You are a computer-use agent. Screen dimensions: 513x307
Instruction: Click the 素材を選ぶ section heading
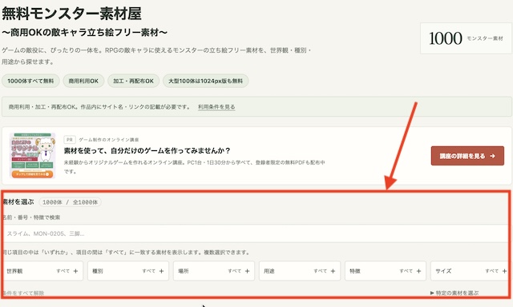pyautogui.click(x=18, y=202)
